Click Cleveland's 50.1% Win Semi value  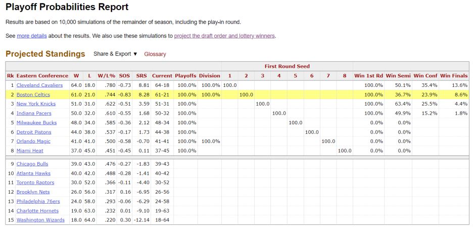pos(402,85)
